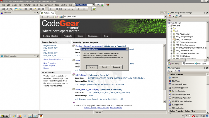Click the New Items toolbar icon

pyautogui.click(x=16, y=9)
